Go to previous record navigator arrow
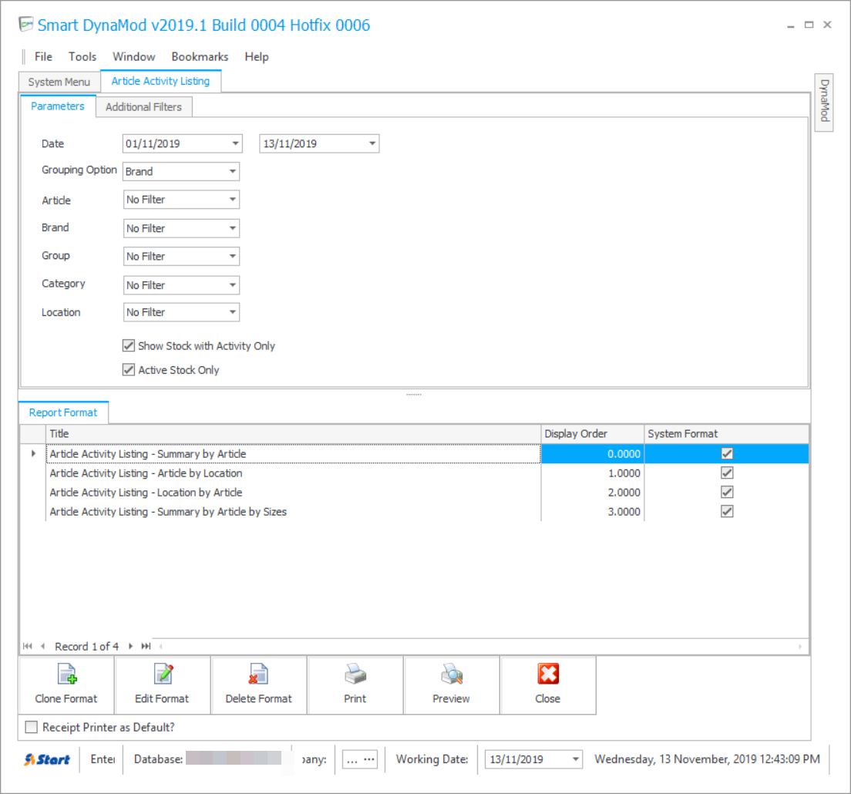Viewport: 851px width, 794px height. (43, 646)
